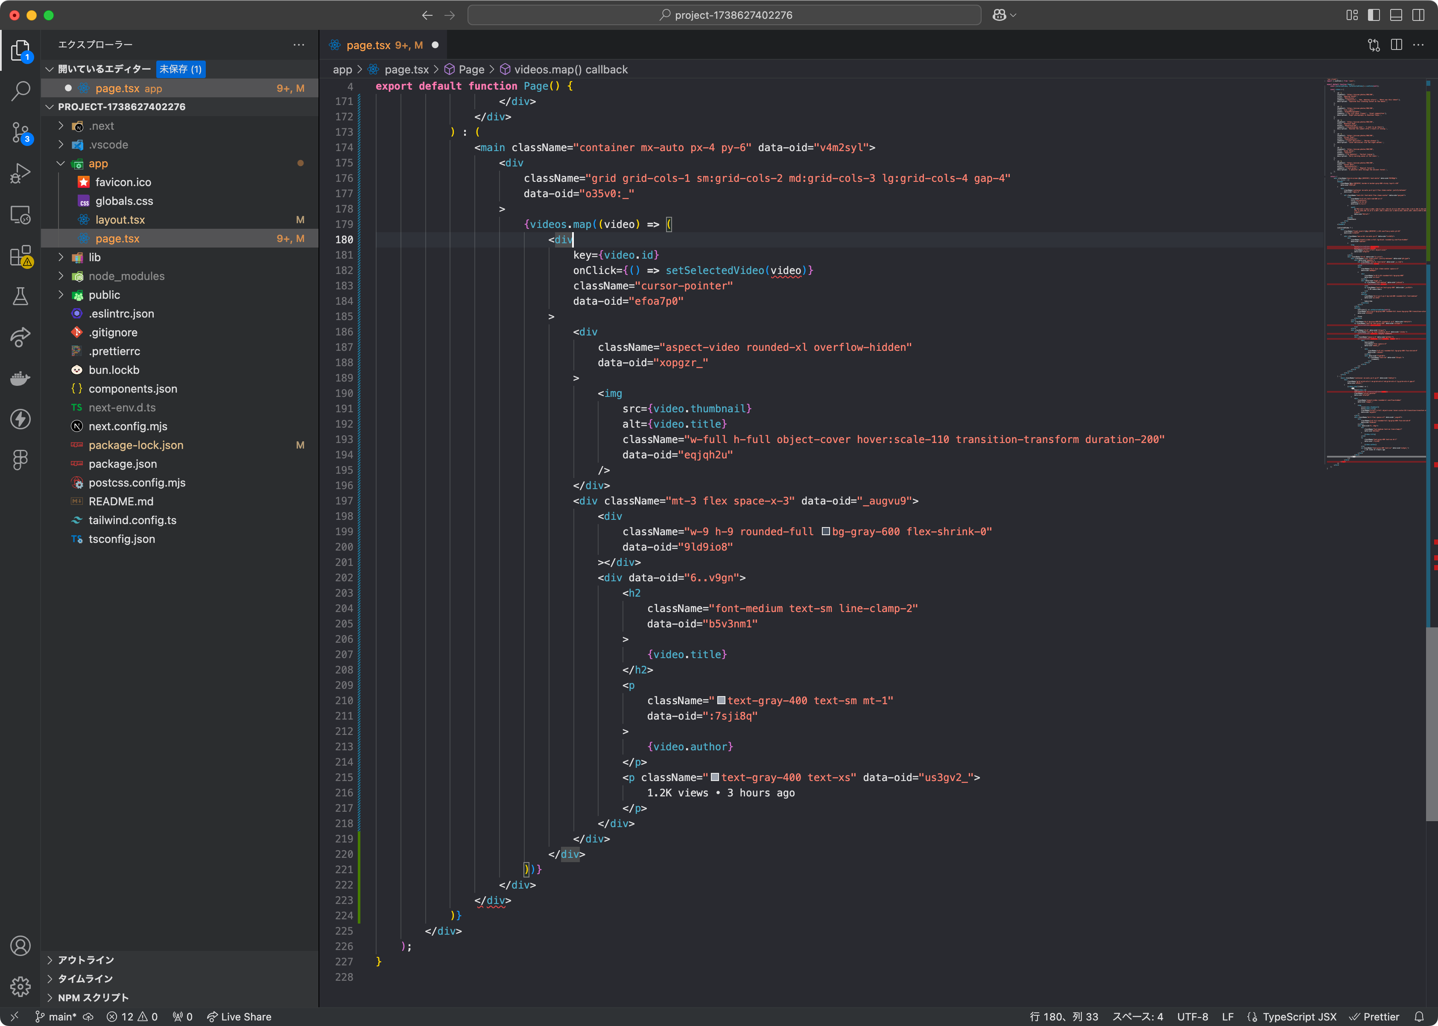Screen dimensions: 1438x1026
Task: Expand the タイムライン section
Action: tap(49, 979)
